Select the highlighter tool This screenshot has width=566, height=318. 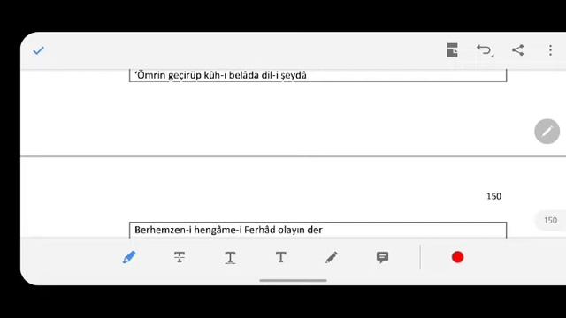(x=129, y=257)
